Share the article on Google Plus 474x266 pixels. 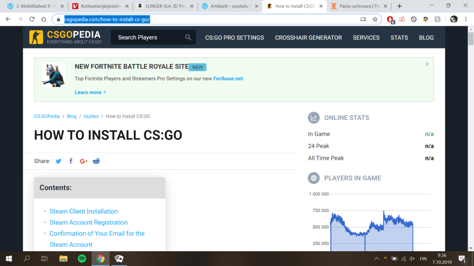point(84,161)
